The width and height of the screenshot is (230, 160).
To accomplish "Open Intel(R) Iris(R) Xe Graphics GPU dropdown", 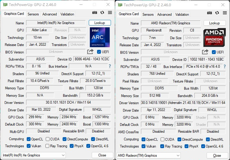I will click(x=34, y=155).
